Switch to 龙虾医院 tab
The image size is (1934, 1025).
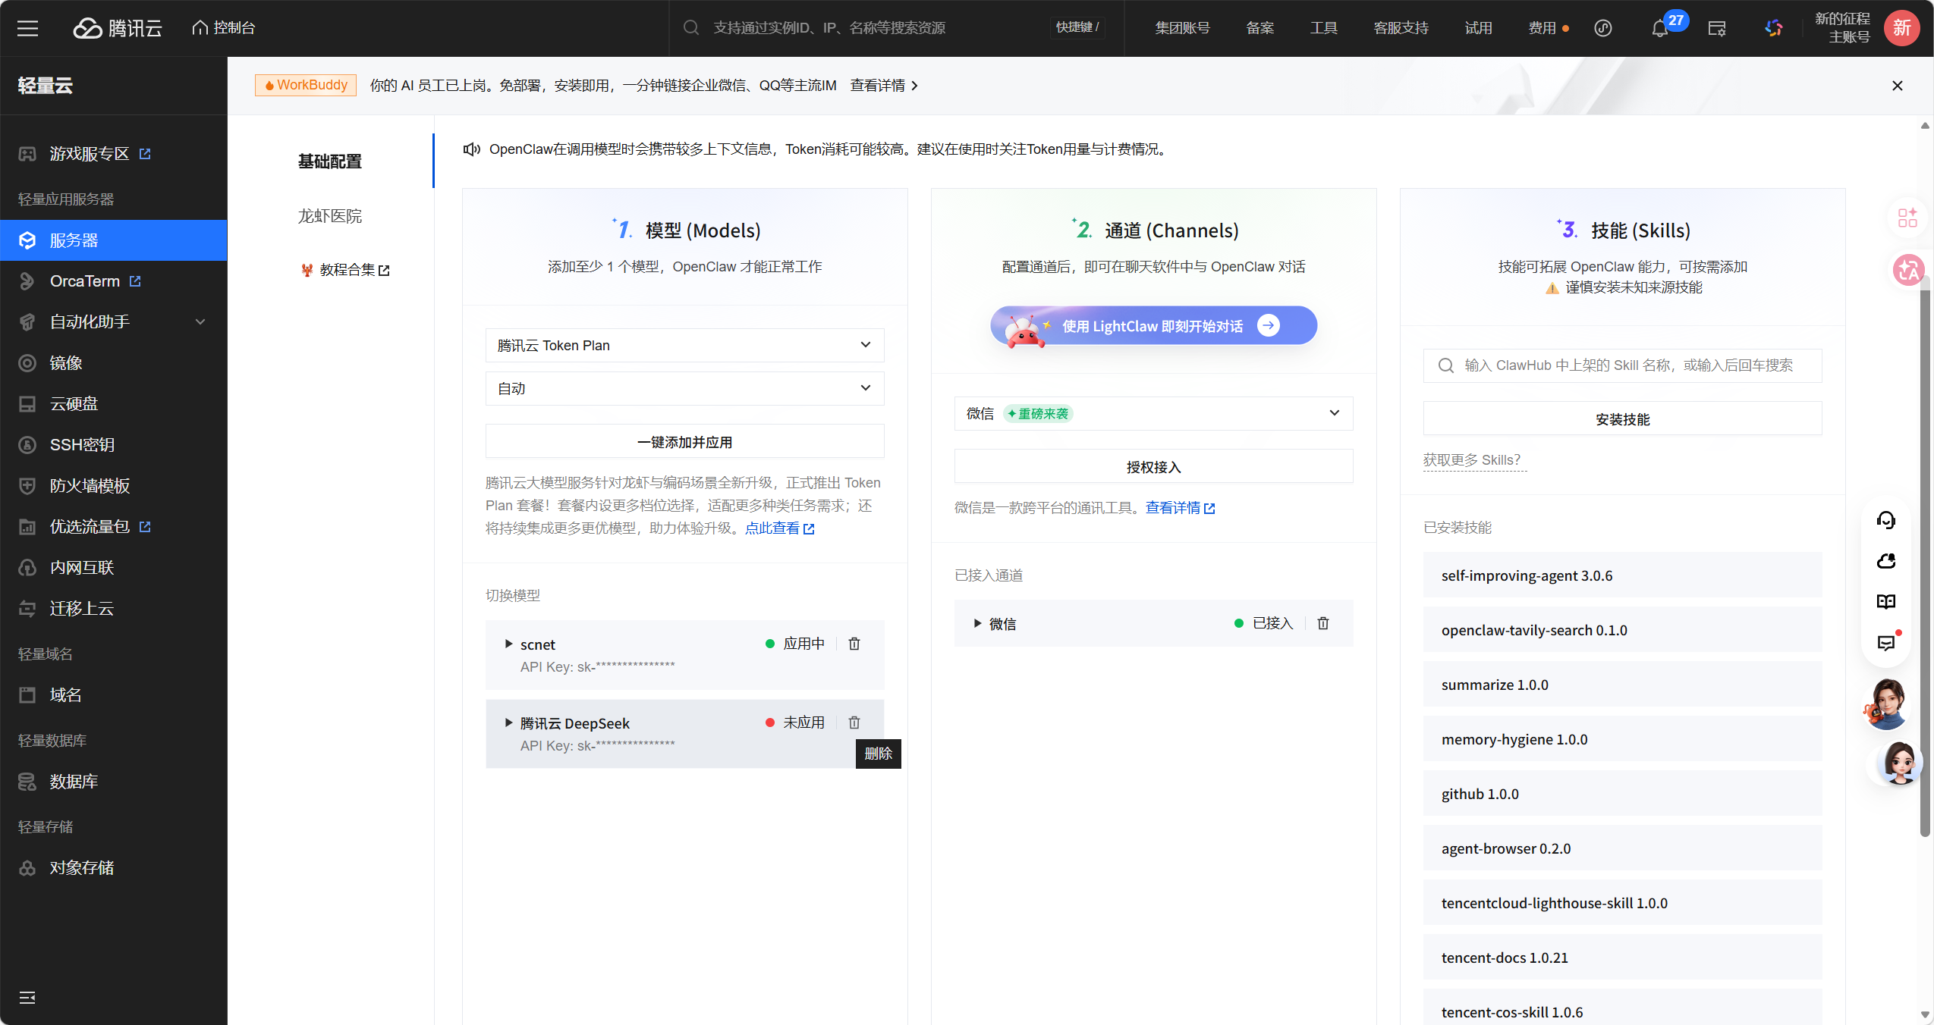[330, 216]
